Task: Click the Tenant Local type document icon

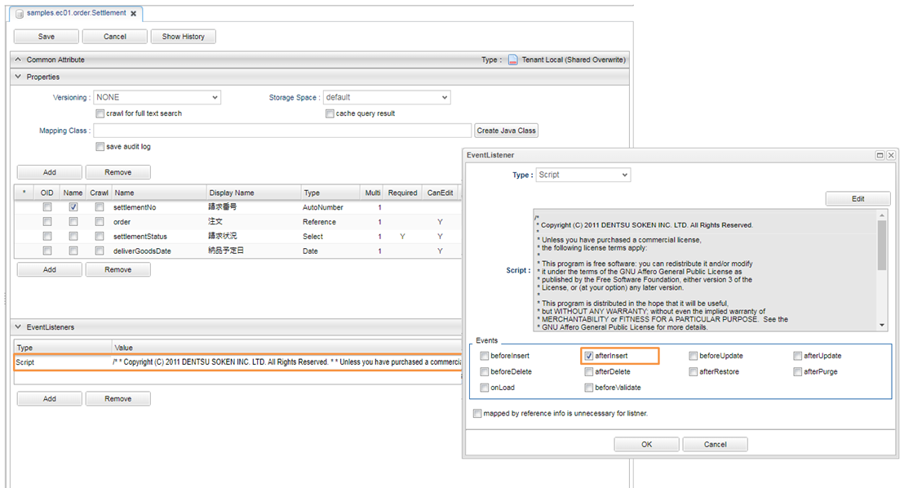Action: [x=512, y=60]
